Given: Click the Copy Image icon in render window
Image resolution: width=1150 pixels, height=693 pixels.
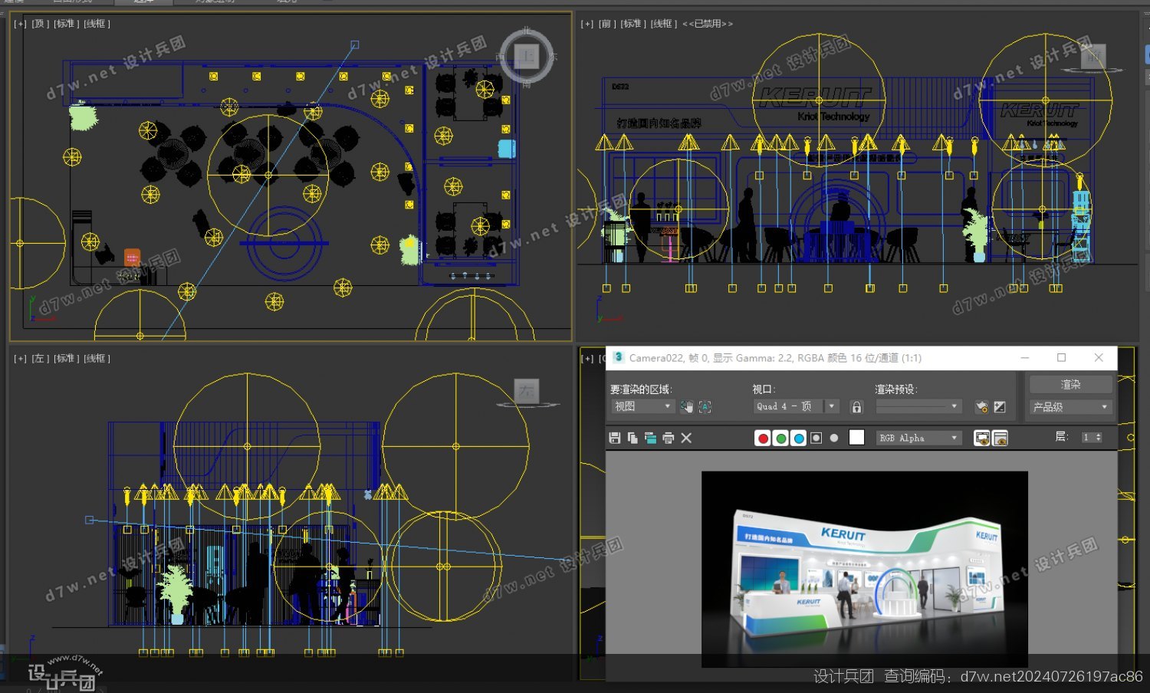Looking at the screenshot, I should 632,438.
